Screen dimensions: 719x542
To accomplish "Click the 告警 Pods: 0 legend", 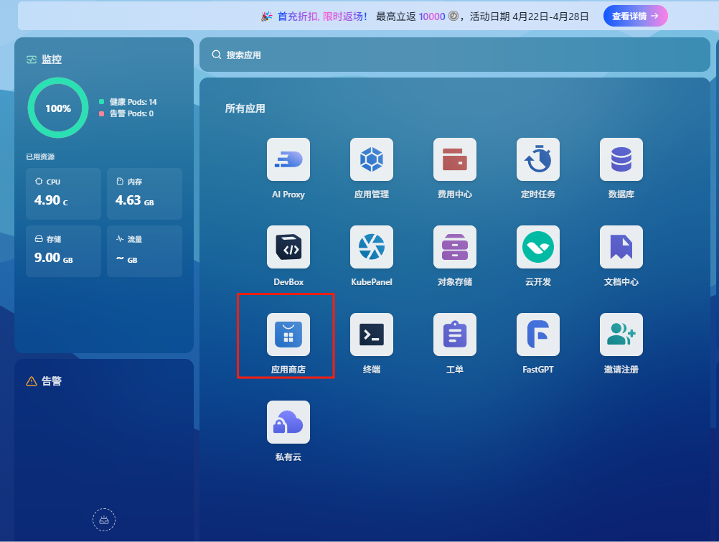I will (x=126, y=113).
